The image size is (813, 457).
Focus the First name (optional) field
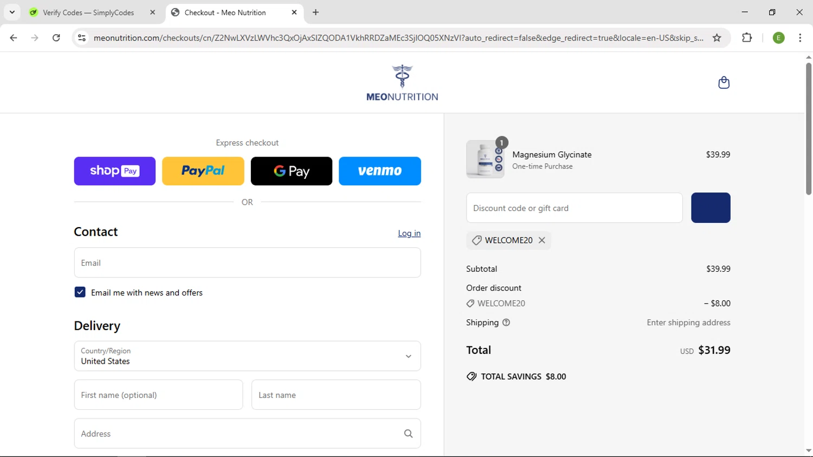158,395
